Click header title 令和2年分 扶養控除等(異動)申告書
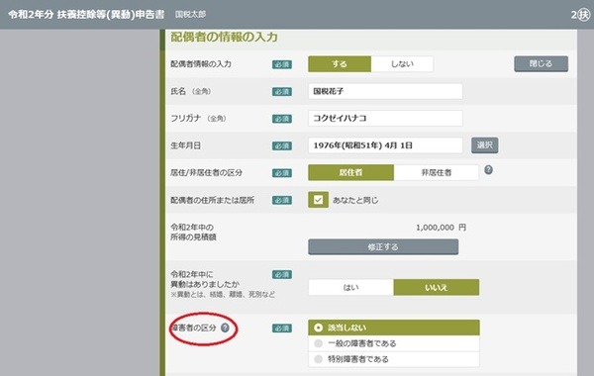The image size is (594, 376). 86,15
